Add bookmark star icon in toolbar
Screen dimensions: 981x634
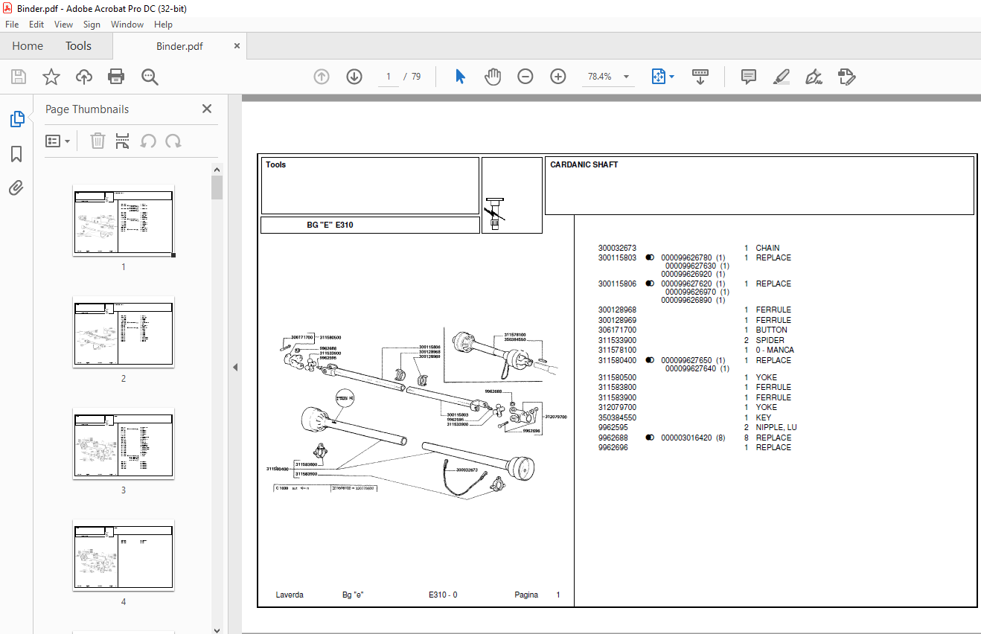[51, 77]
